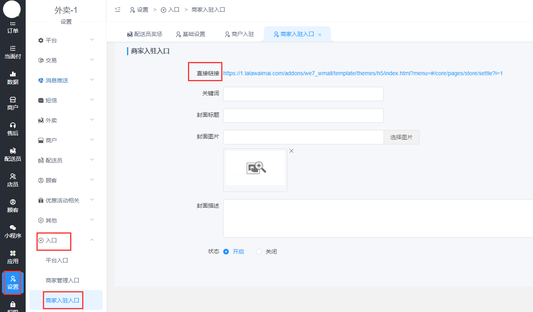Click into the 关键词 input field
Viewport: 533px width, 312px height.
[303, 94]
